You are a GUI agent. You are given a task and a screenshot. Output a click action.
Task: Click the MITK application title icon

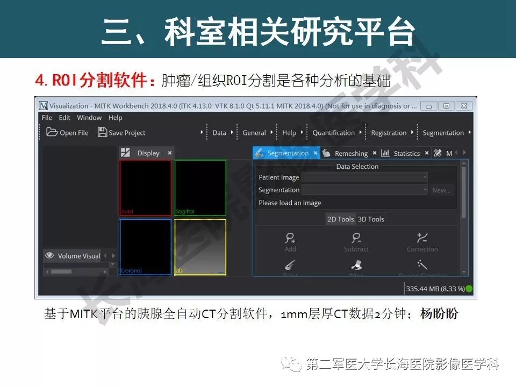click(44, 106)
